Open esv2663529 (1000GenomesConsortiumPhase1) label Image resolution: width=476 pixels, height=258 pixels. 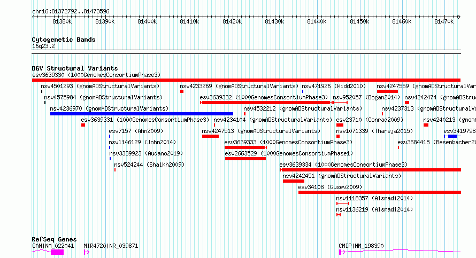pos(289,153)
